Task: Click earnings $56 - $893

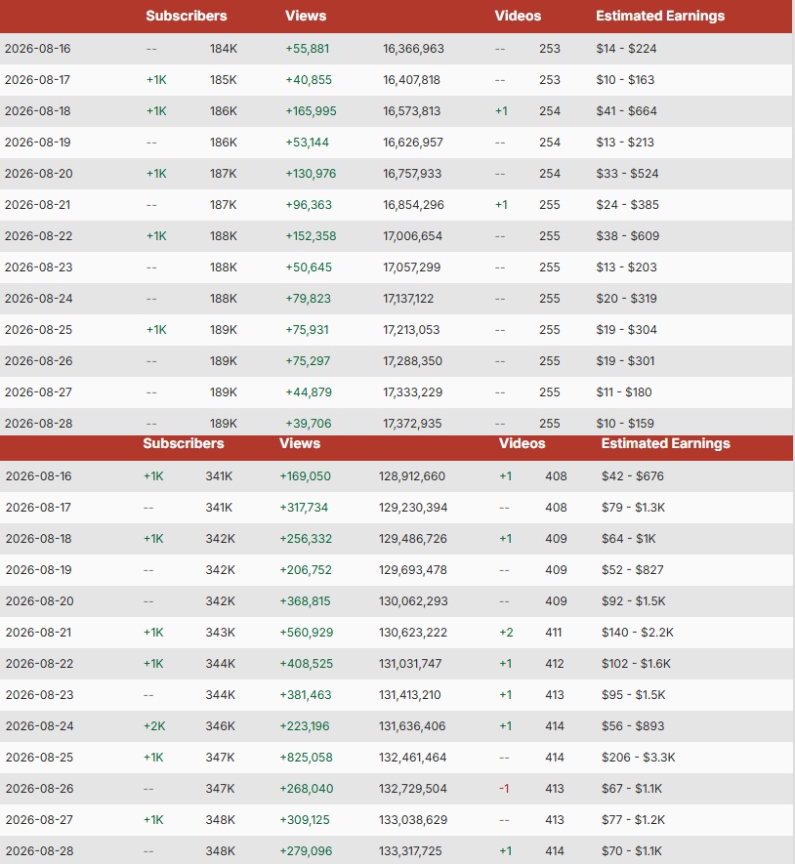Action: click(633, 726)
